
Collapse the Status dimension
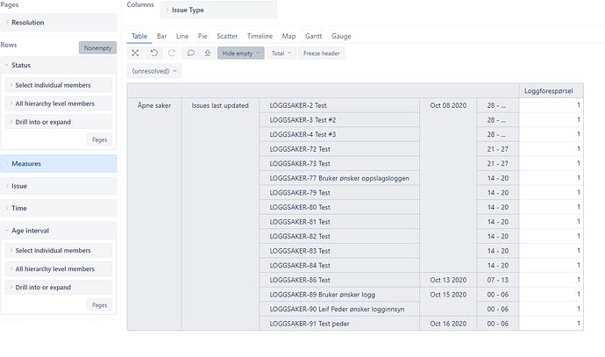(x=58, y=65)
